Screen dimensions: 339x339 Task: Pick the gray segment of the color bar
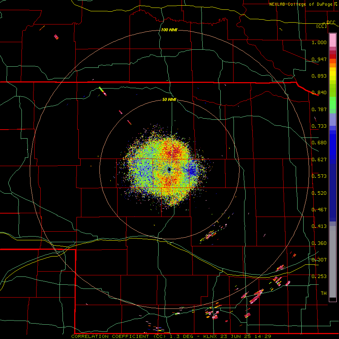coord(333,262)
